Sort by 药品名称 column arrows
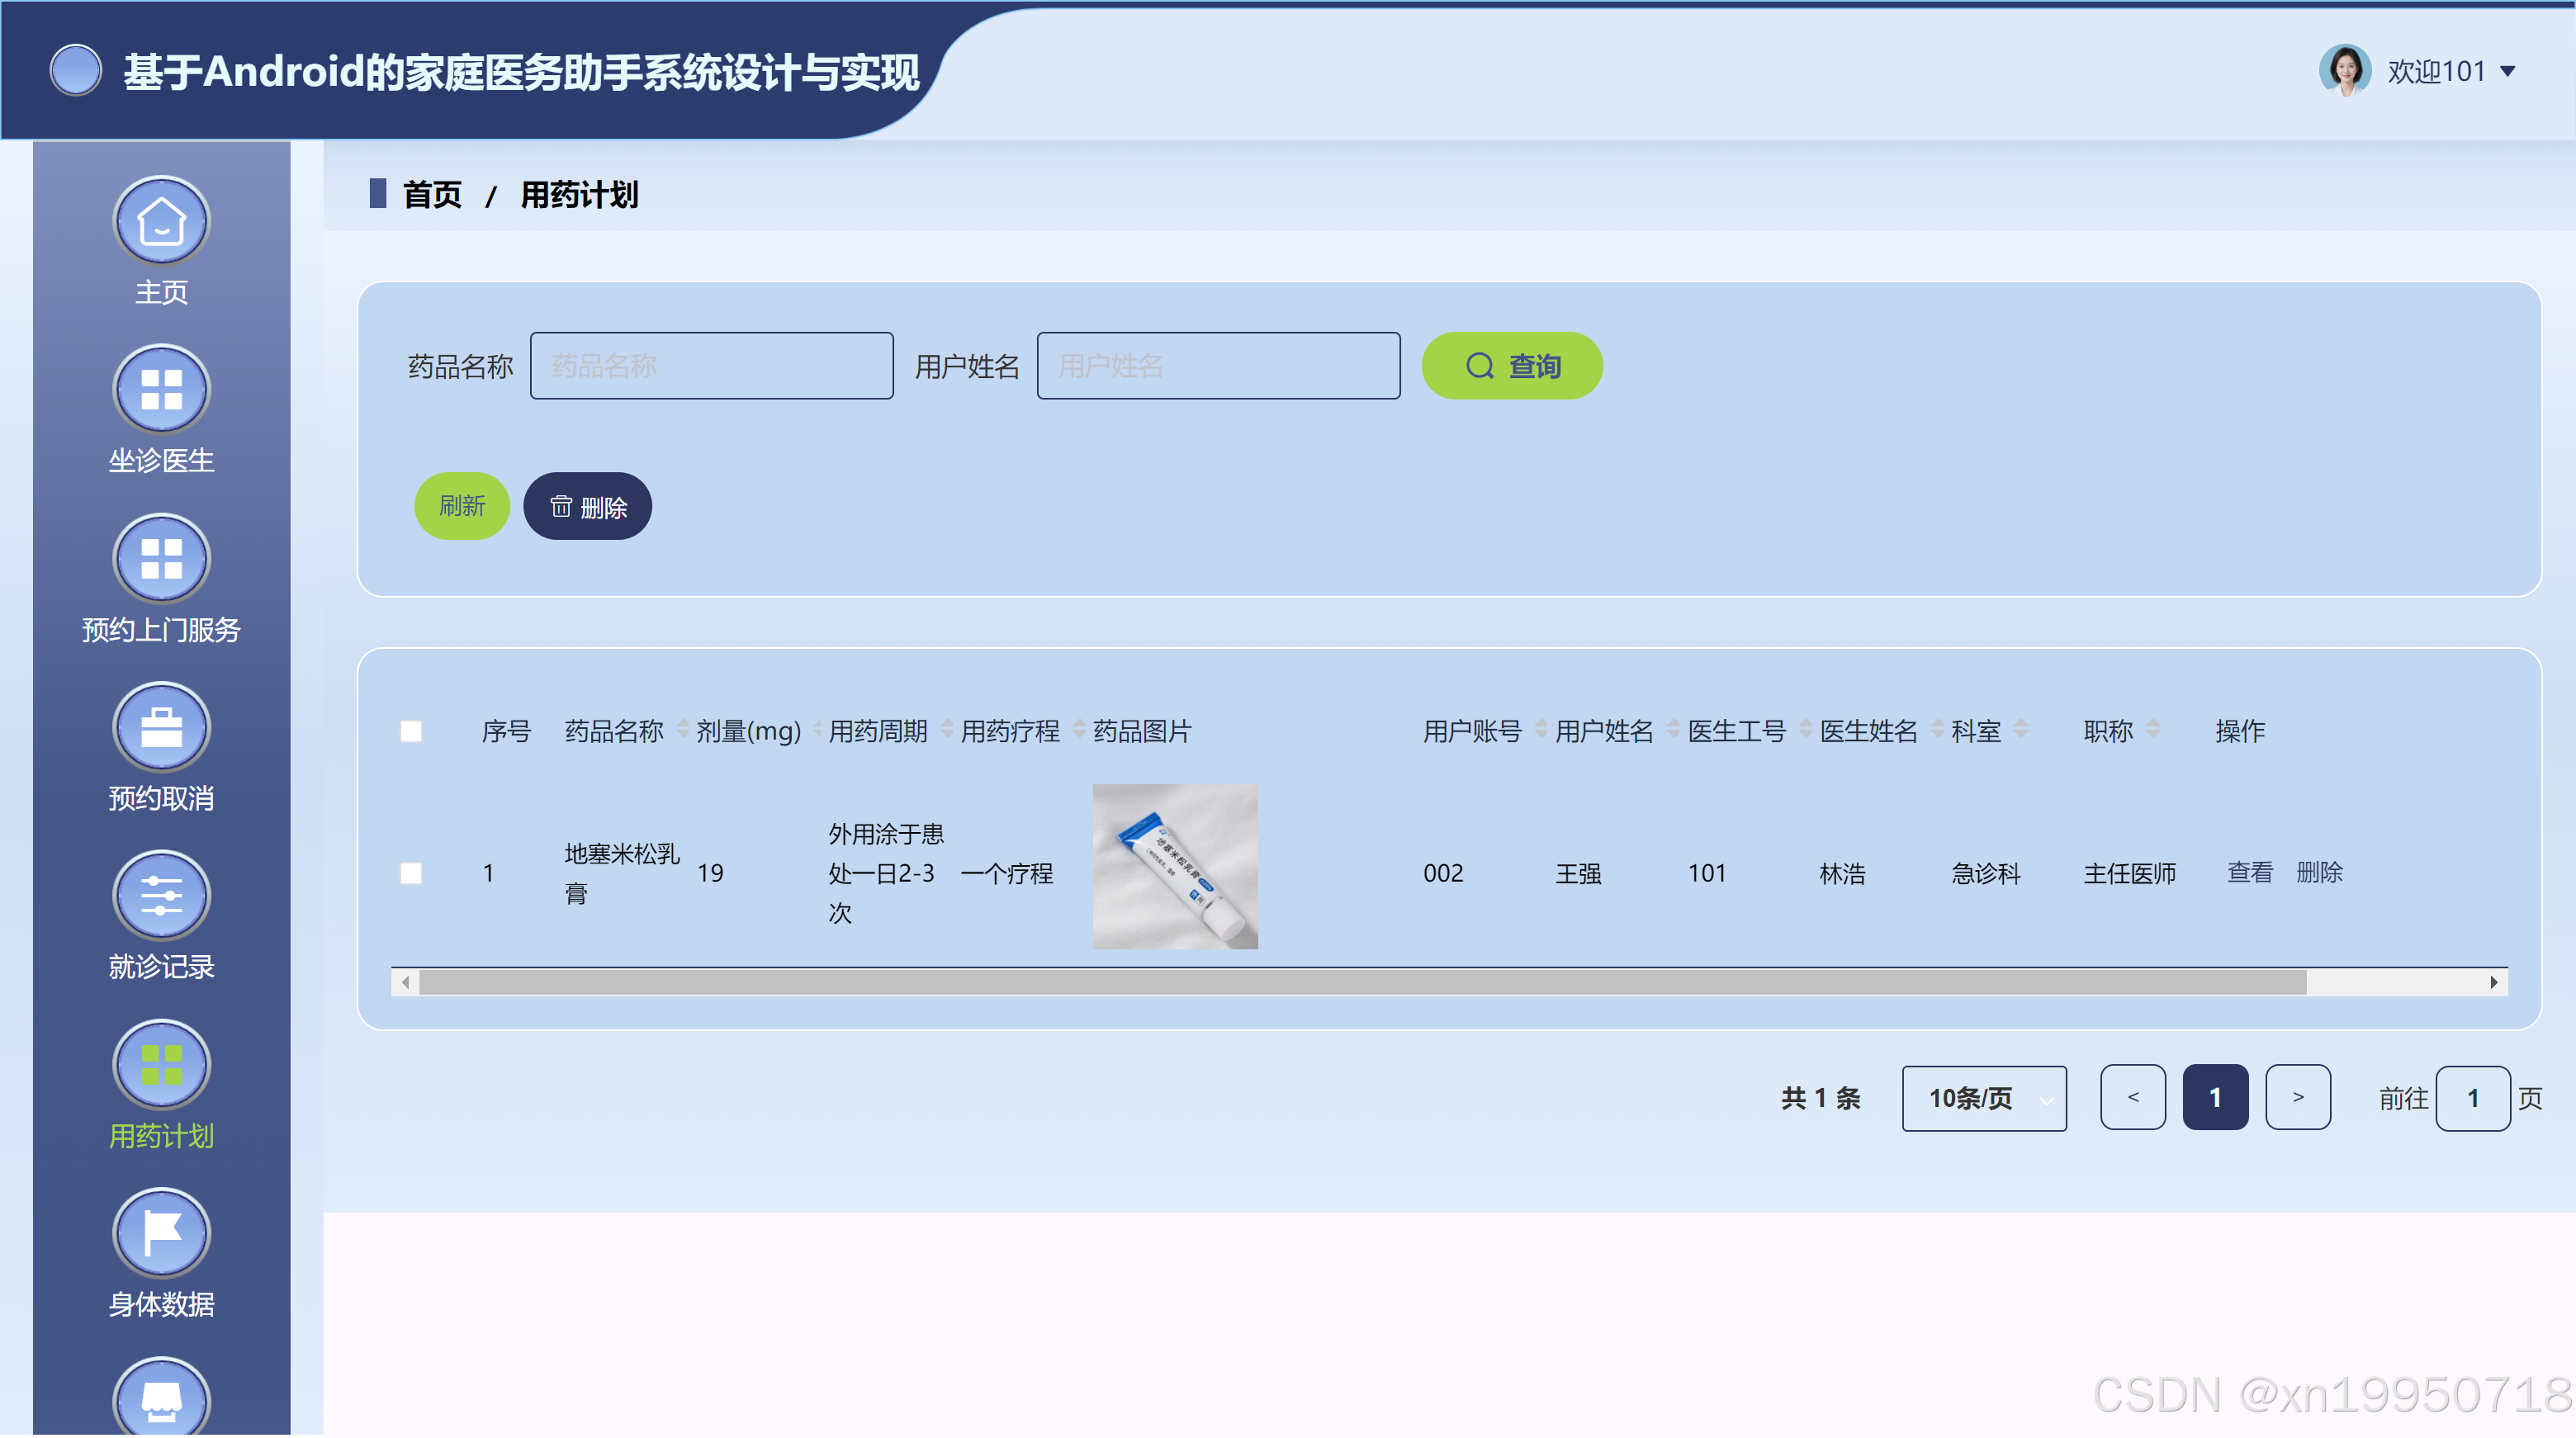Image resolution: width=2576 pixels, height=1438 pixels. coord(682,730)
